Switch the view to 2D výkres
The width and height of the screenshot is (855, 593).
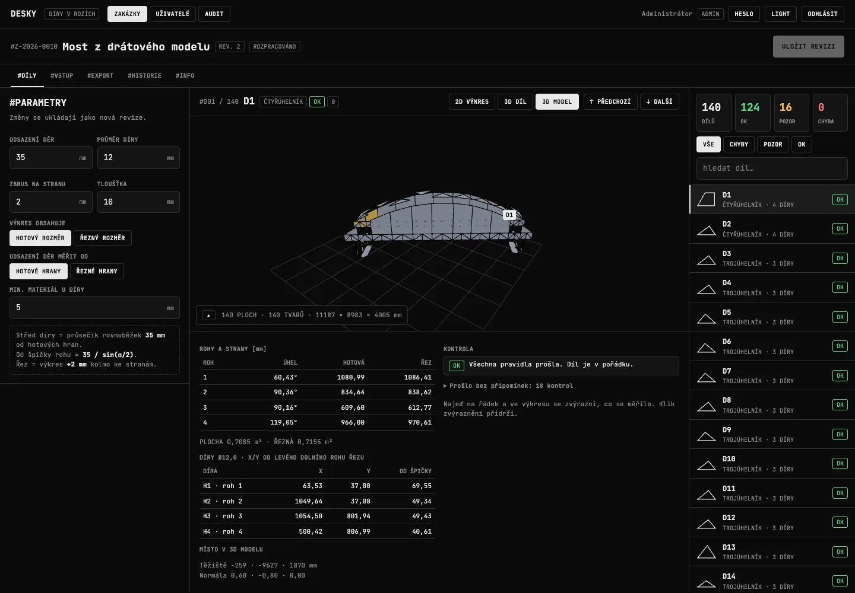472,102
